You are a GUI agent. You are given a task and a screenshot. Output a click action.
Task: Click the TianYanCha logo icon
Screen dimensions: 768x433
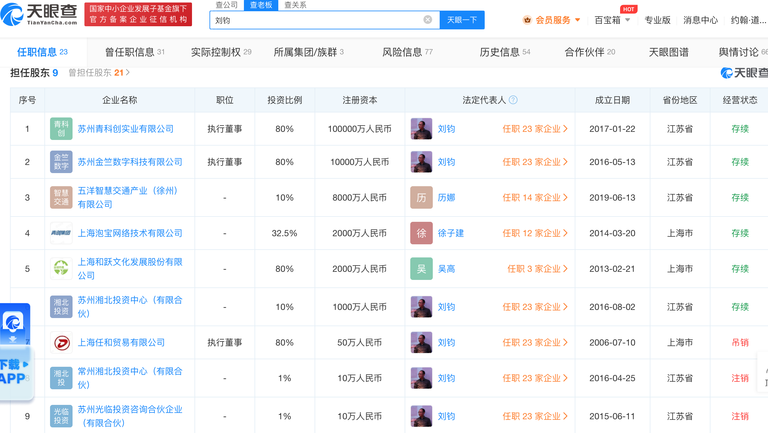pyautogui.click(x=12, y=14)
